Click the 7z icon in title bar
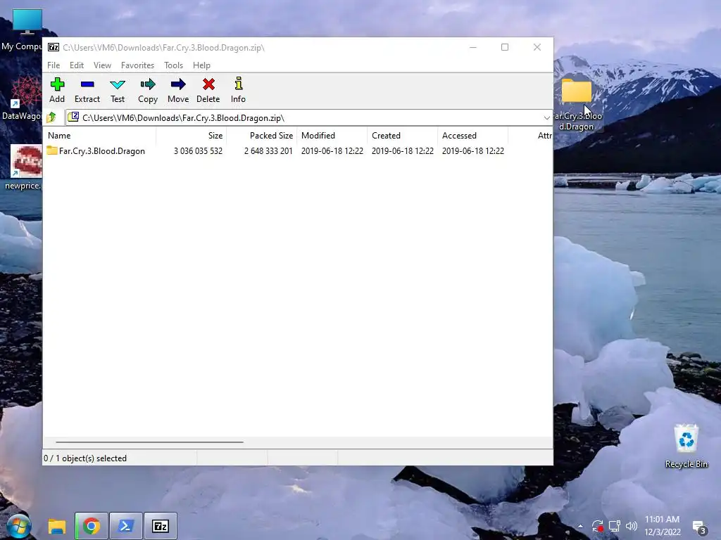This screenshot has width=721, height=540. (54, 47)
